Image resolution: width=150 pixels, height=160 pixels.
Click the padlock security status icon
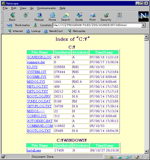click(4, 157)
